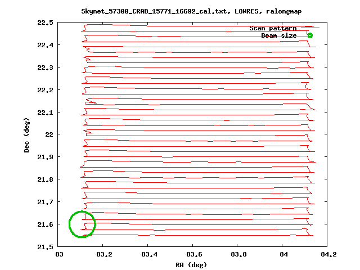Image resolution: width=360 pixels, height=270 pixels.
Task: Click the 83.6 RA axis tick label
Action: [194, 254]
